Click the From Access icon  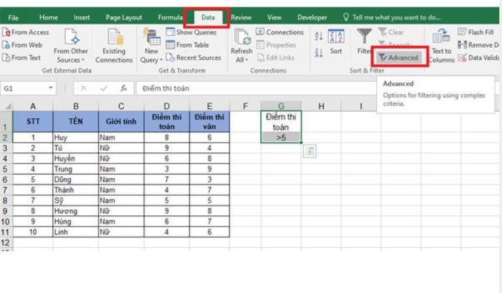pos(6,32)
